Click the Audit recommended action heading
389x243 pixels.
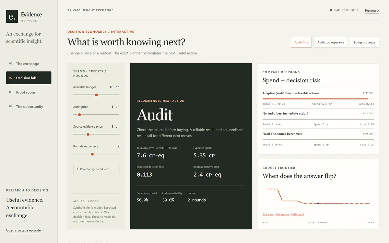pyautogui.click(x=155, y=115)
